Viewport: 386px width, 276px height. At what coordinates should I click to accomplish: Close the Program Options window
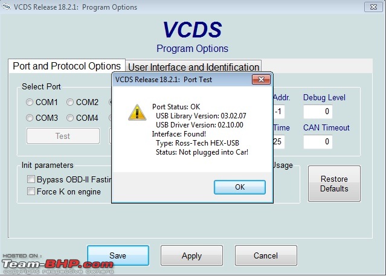click(373, 7)
